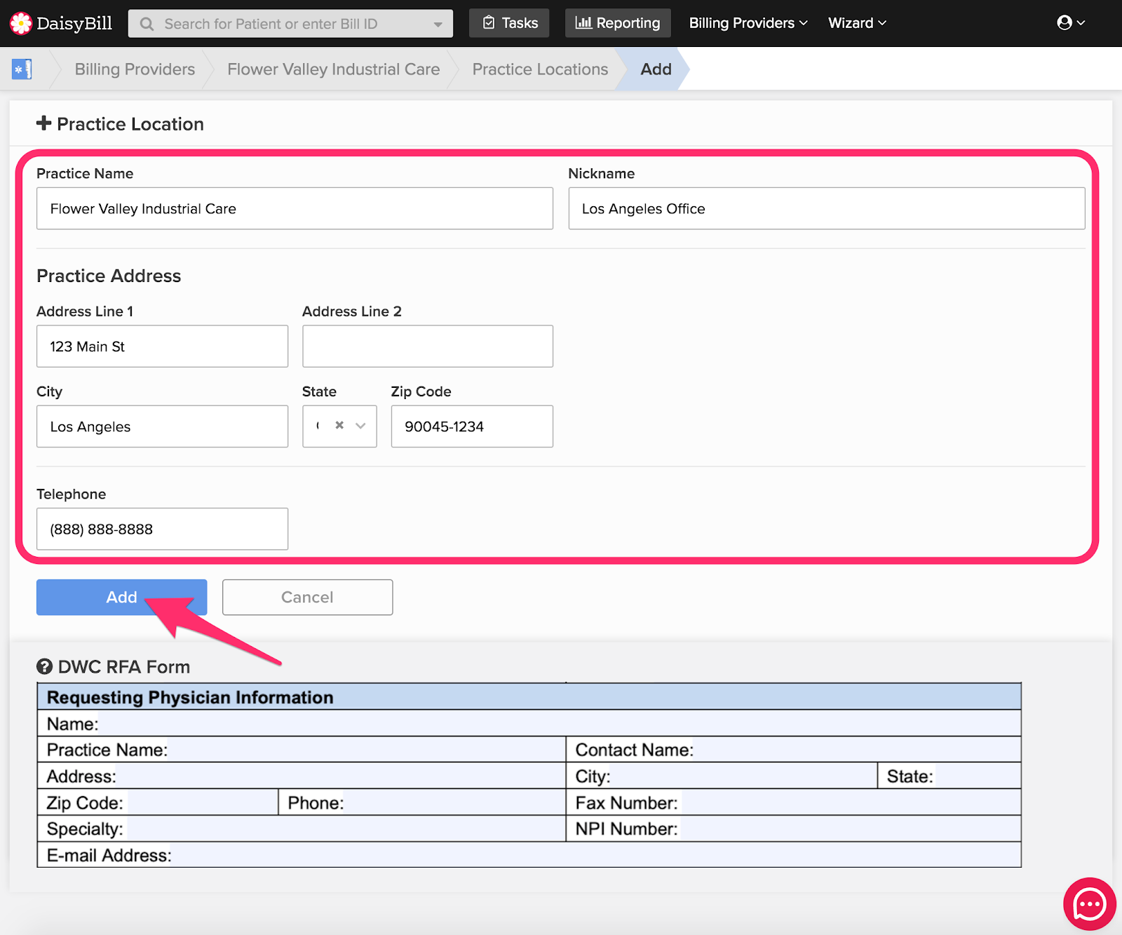The height and width of the screenshot is (935, 1122).
Task: Click the Fax Number cell in the form
Action: pos(793,802)
